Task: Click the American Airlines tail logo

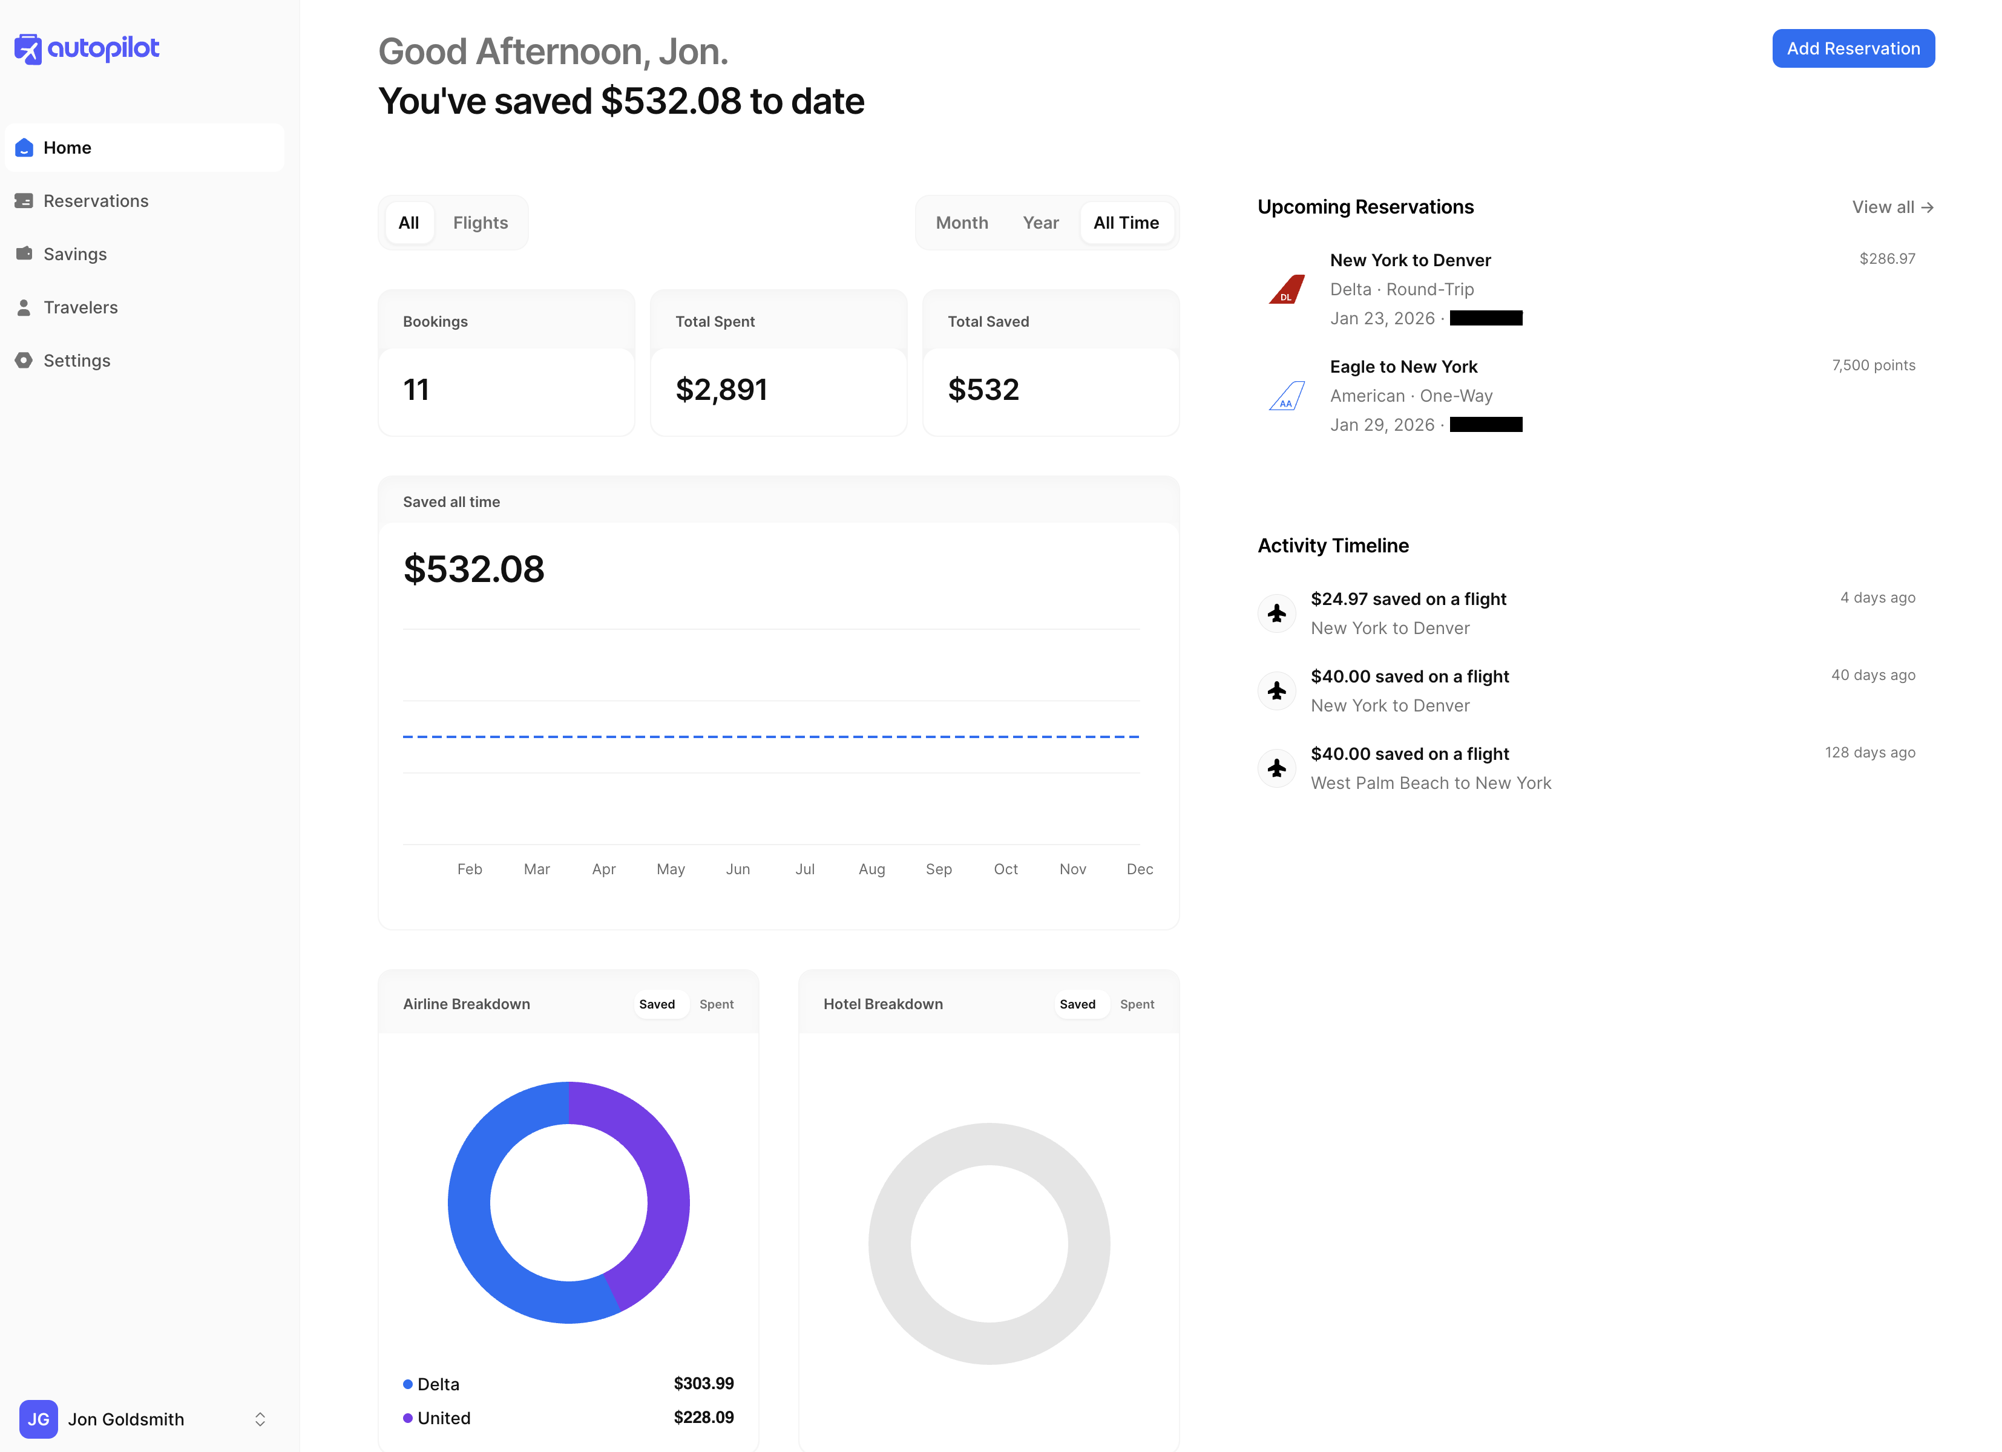Action: (x=1286, y=396)
